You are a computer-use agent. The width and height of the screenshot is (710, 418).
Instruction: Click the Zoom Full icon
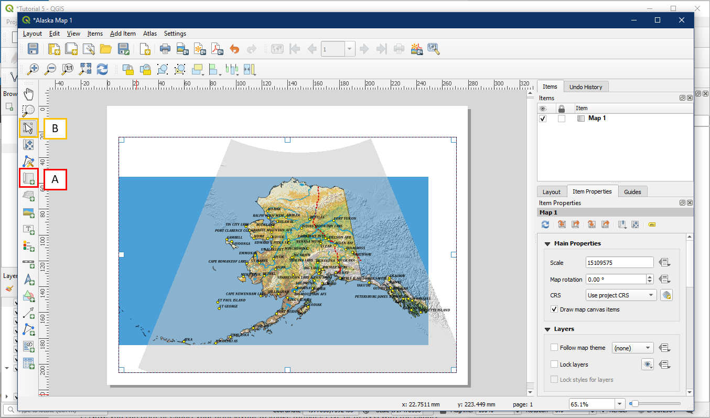point(85,69)
